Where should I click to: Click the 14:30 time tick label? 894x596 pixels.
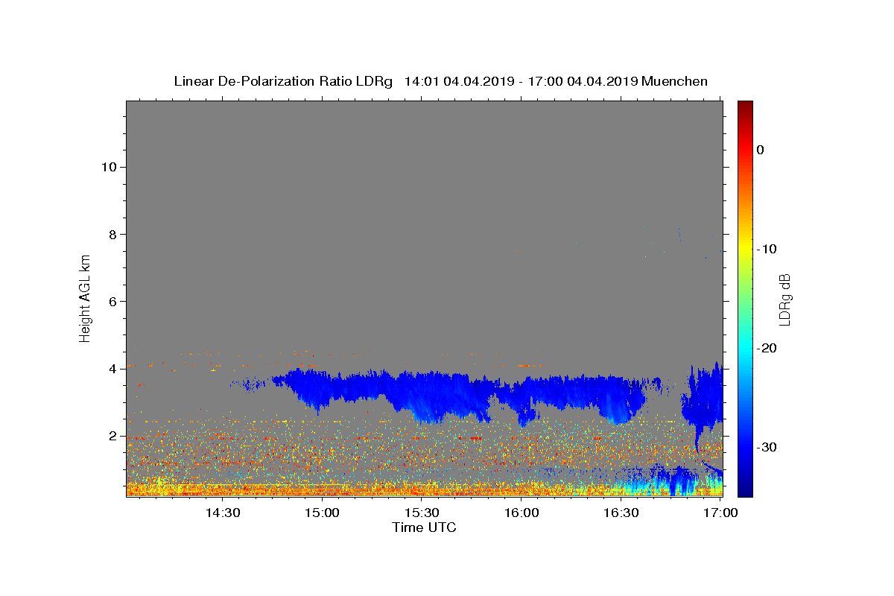click(222, 513)
